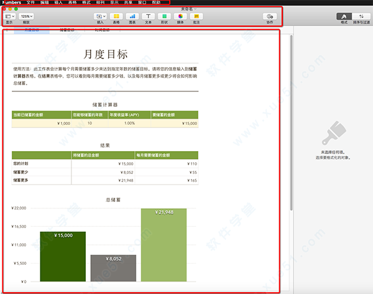The width and height of the screenshot is (373, 294).
Task: Click the 结果 table title
Action: (x=105, y=145)
